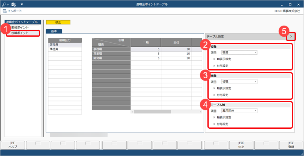Click the 営業職 row header
This screenshot has height=156, width=304.
pos(111,54)
